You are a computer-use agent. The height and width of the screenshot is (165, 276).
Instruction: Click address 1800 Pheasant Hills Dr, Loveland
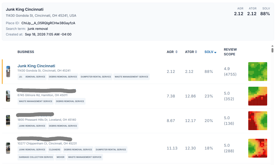coord(47,120)
